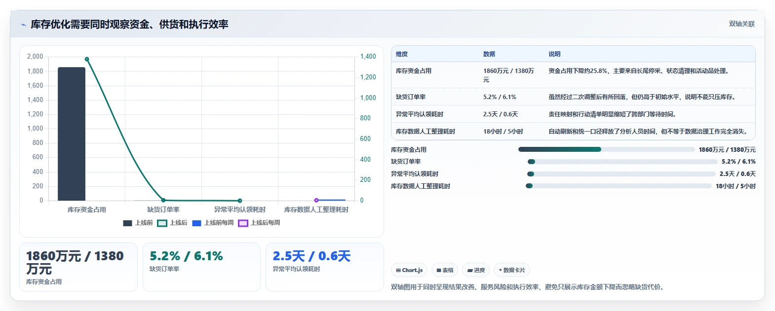Click the purple point at 库存数据人工整理耗时
This screenshot has height=311, width=775.
coord(316,200)
